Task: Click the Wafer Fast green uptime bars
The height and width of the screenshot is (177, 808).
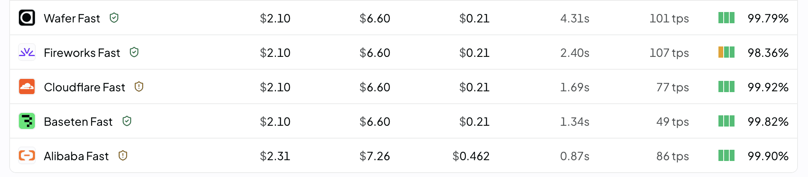Action: 726,18
